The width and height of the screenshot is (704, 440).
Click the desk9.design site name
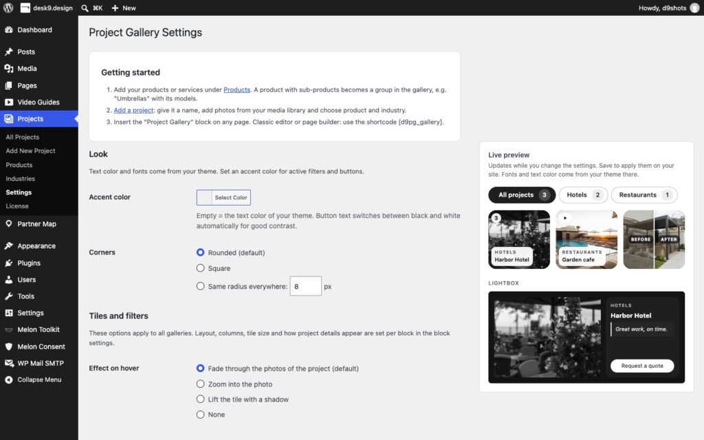(x=52, y=8)
